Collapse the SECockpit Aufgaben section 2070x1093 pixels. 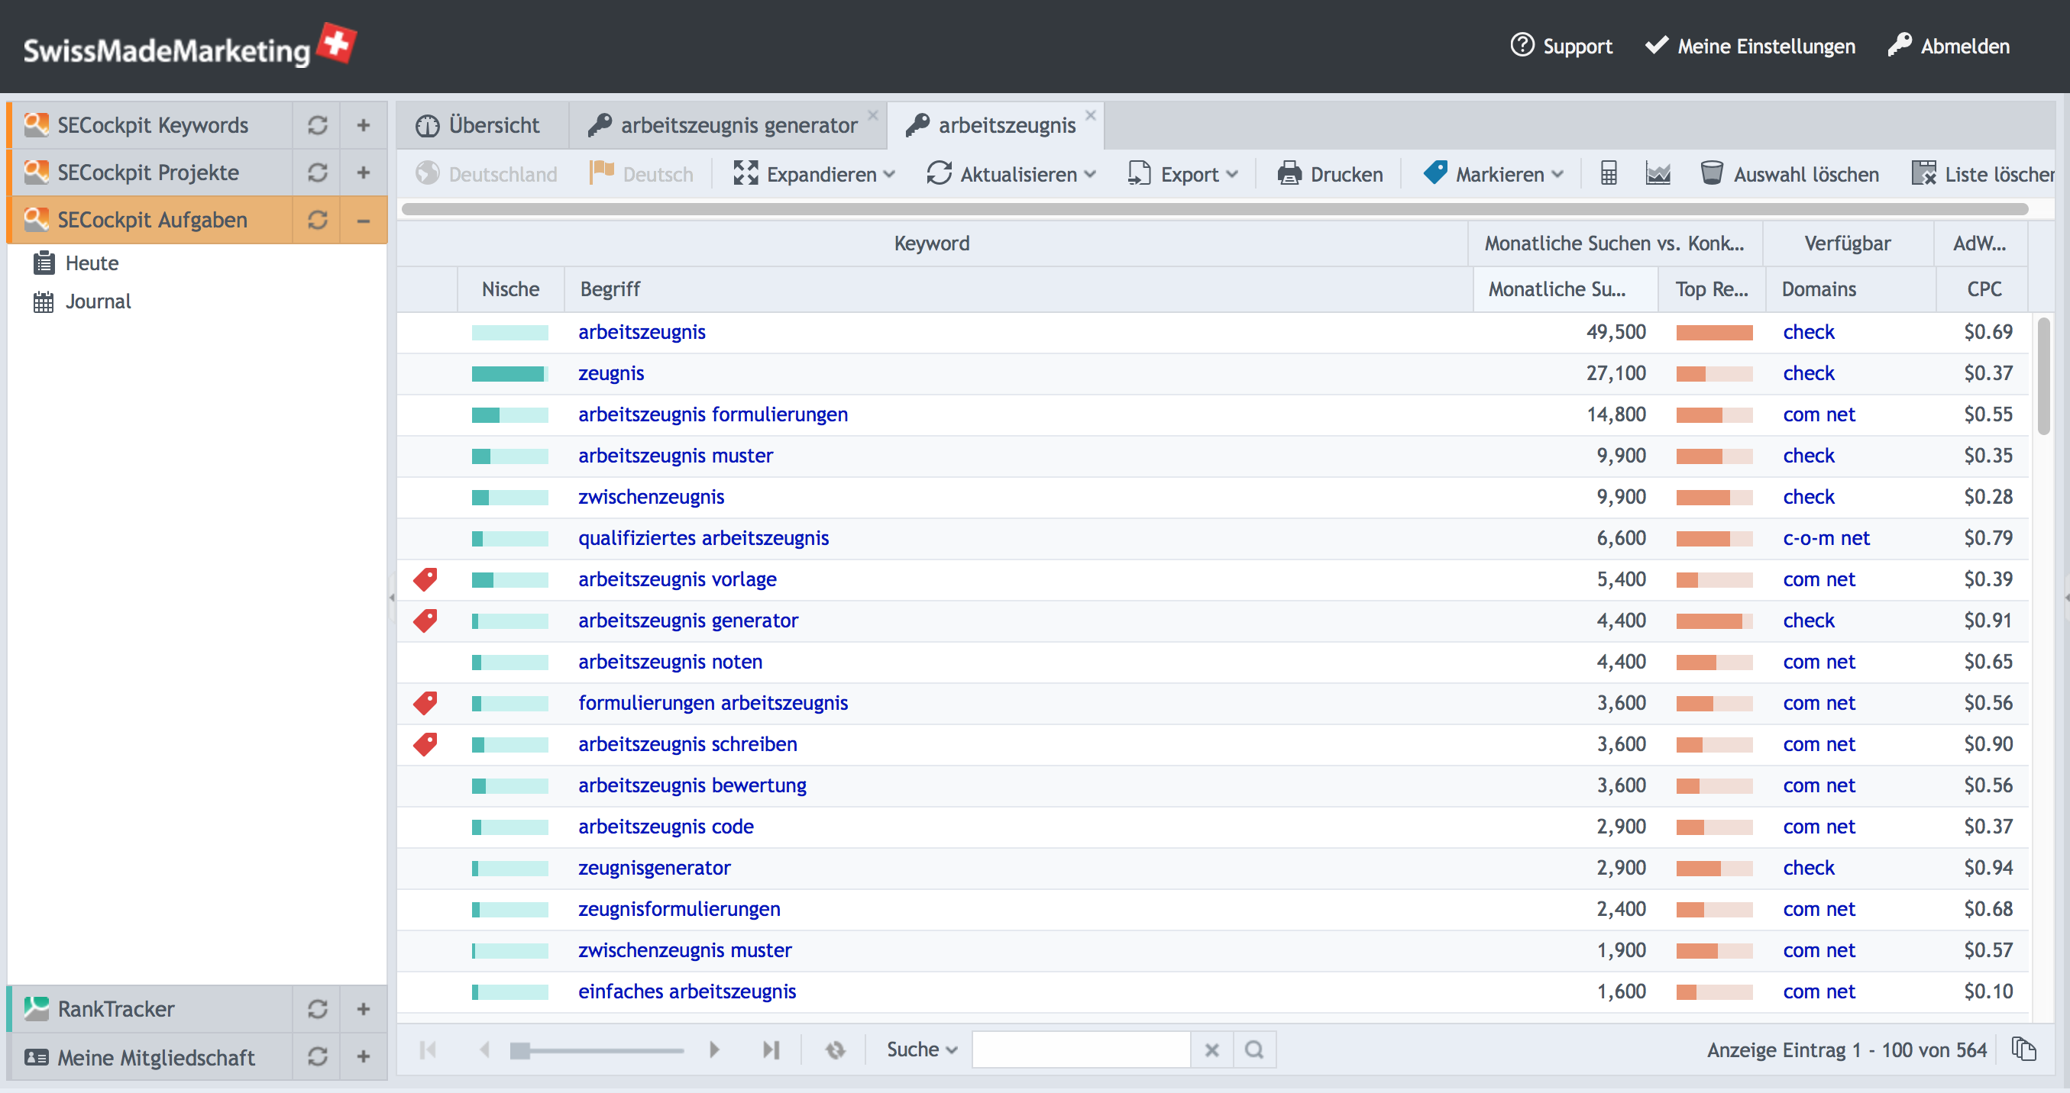[x=364, y=220]
